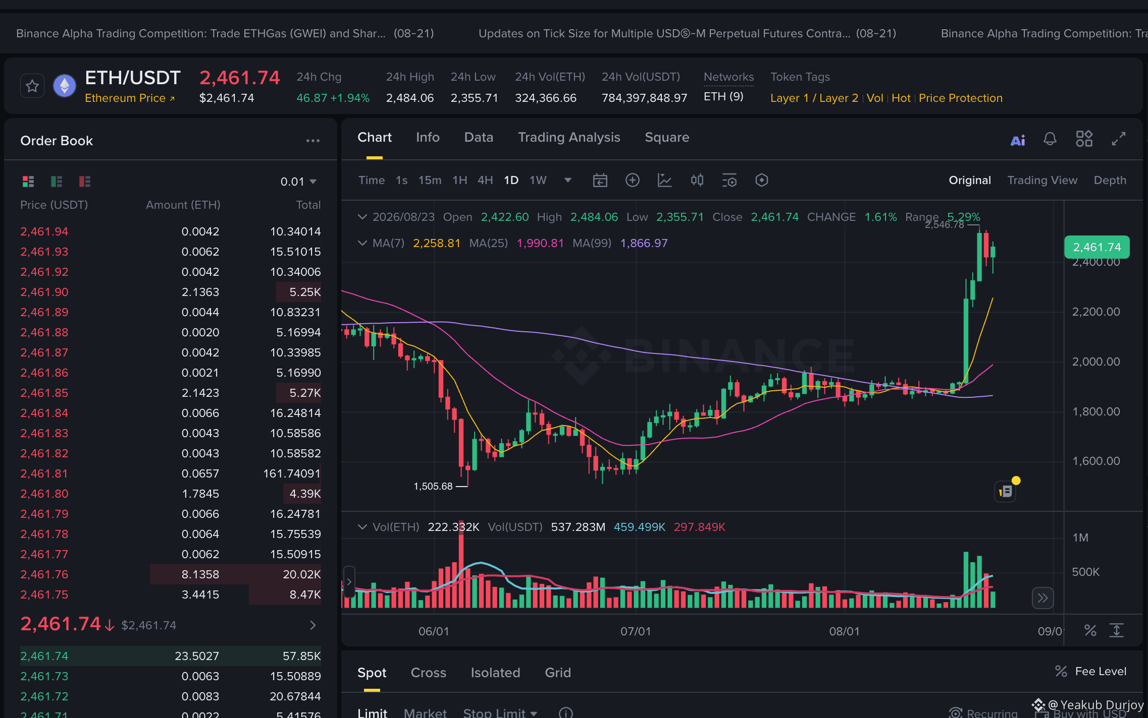
Task: Click the Ethereum coin logo
Action: pos(65,86)
